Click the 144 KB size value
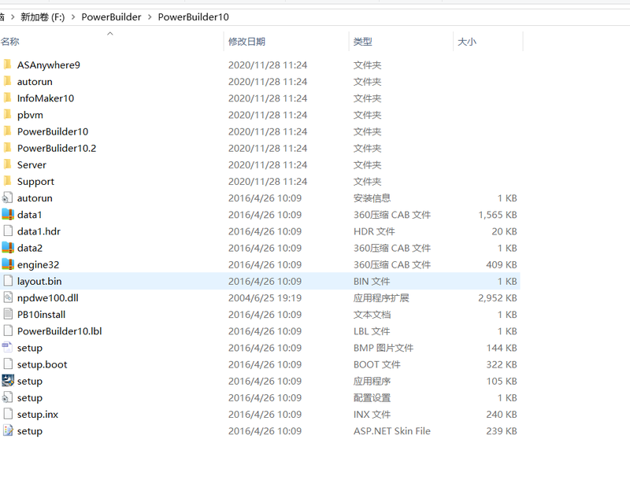This screenshot has width=630, height=480. (x=502, y=348)
